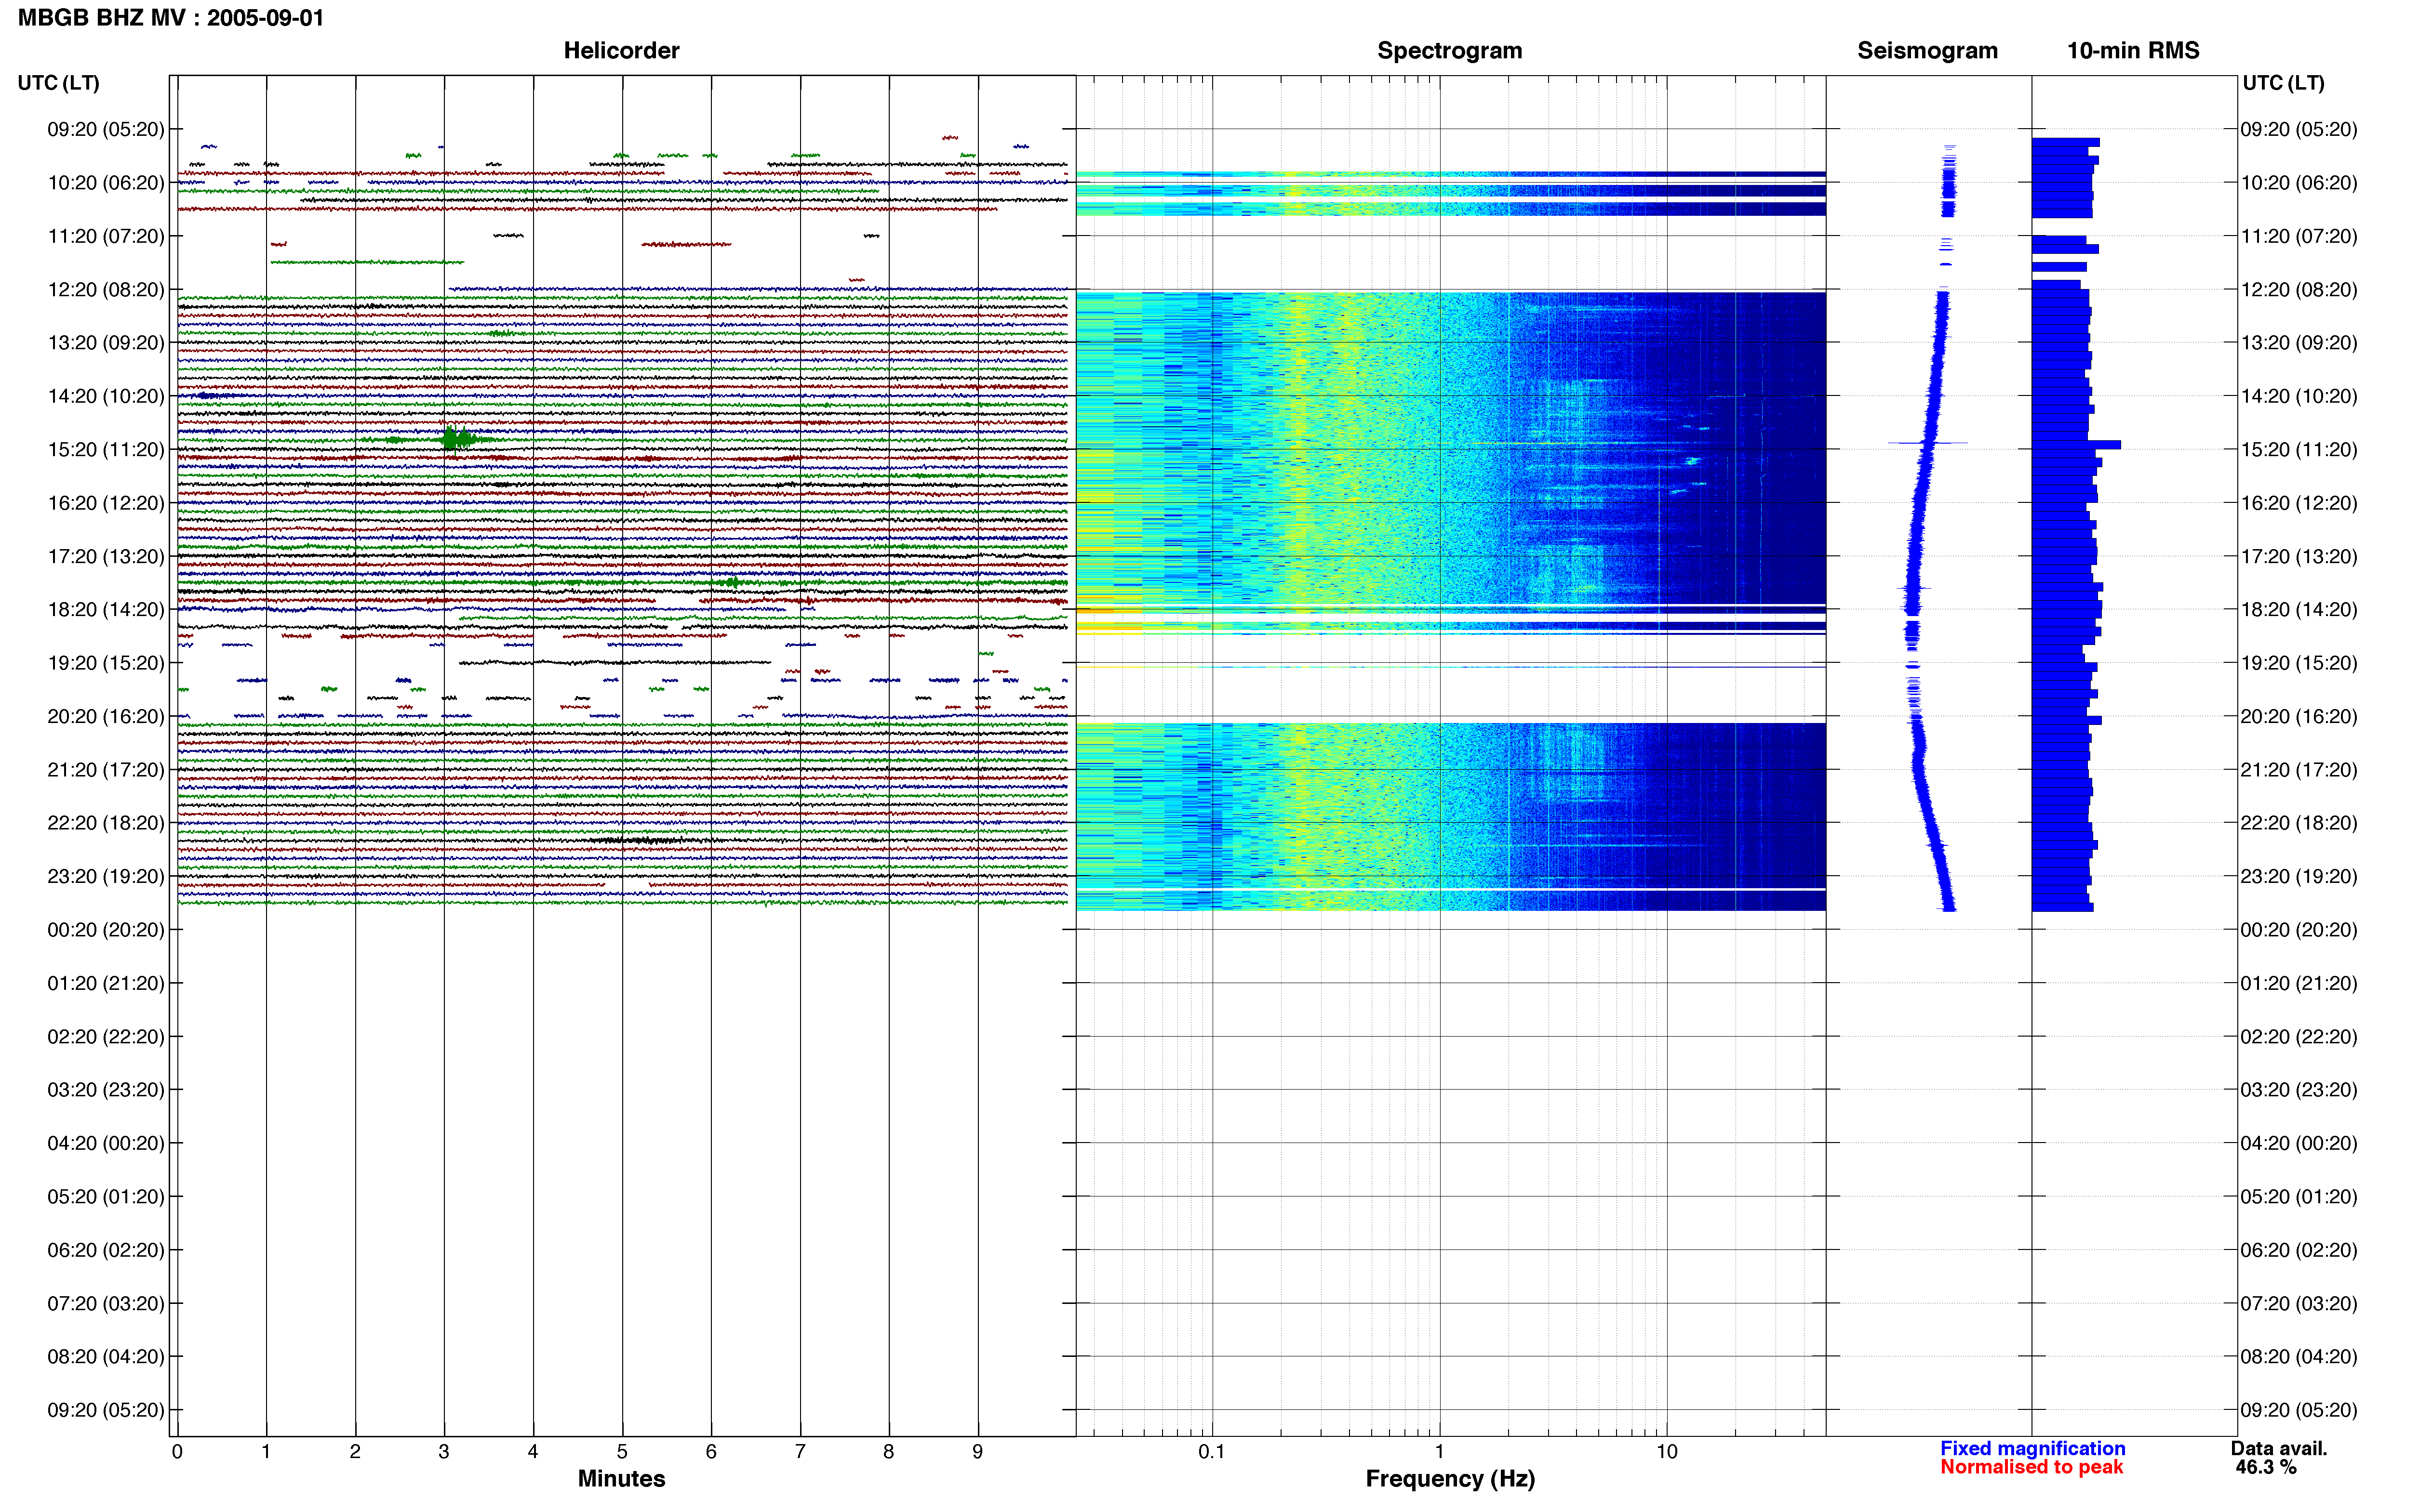Select left time label 08:20 (04:20)

coord(106,1356)
